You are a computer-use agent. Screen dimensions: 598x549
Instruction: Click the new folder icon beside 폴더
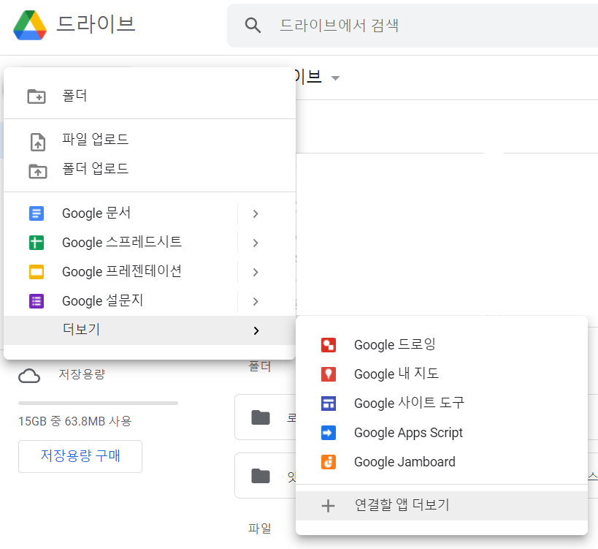click(37, 96)
